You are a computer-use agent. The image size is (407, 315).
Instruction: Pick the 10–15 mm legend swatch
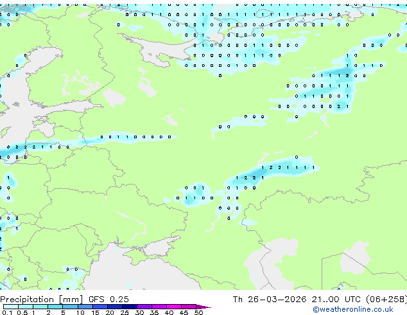85,307
